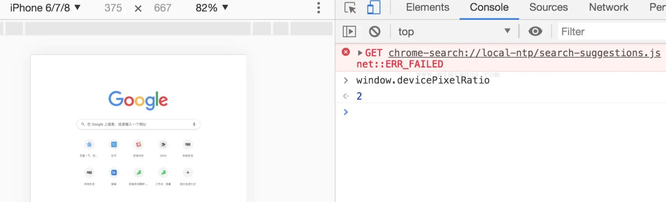The height and width of the screenshot is (202, 666).
Task: Open the Network tab
Action: [x=609, y=7]
